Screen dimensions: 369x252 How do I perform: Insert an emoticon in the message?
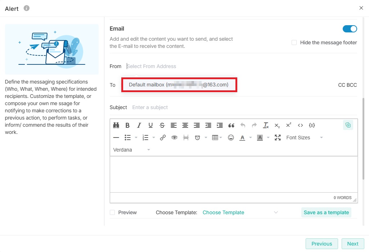point(231,138)
